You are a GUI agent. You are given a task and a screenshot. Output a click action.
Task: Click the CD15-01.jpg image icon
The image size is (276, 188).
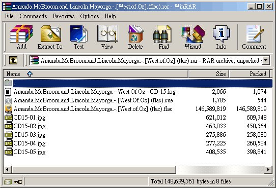tap(9, 118)
